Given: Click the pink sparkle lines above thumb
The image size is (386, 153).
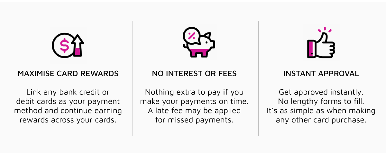Looking at the screenshot, I should (324, 31).
